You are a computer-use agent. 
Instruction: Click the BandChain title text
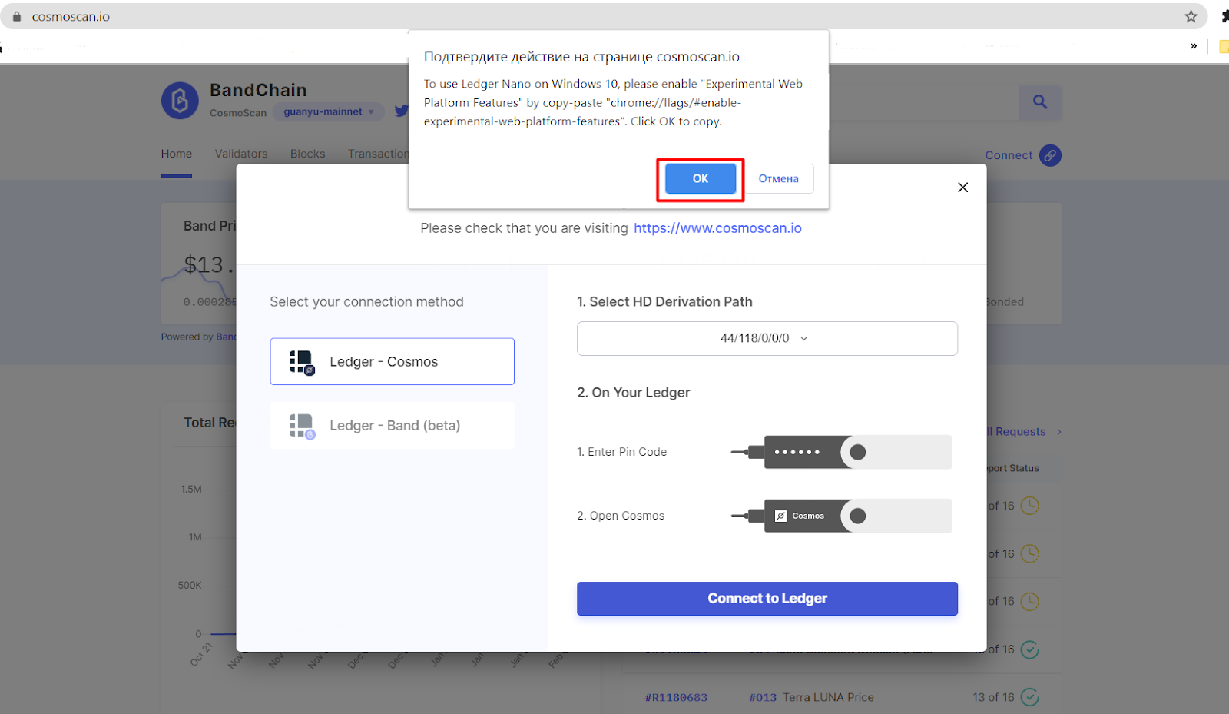pyautogui.click(x=258, y=90)
